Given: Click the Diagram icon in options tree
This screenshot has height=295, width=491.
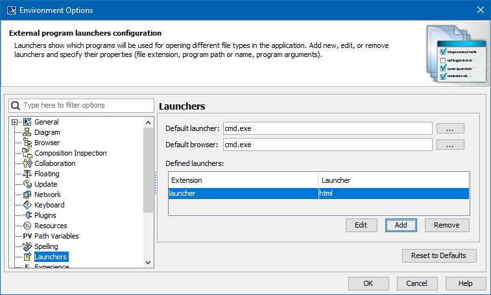Looking at the screenshot, I should (27, 132).
